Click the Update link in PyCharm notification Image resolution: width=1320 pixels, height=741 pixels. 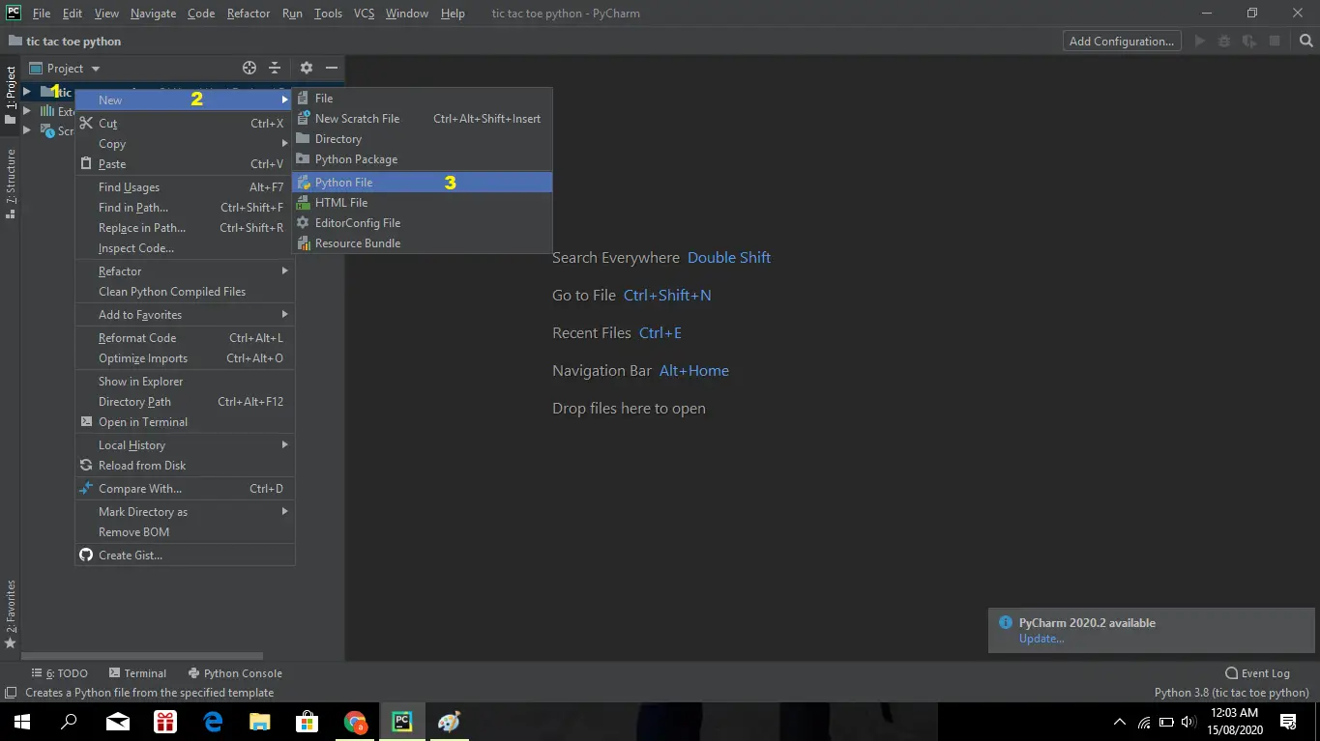(x=1041, y=639)
